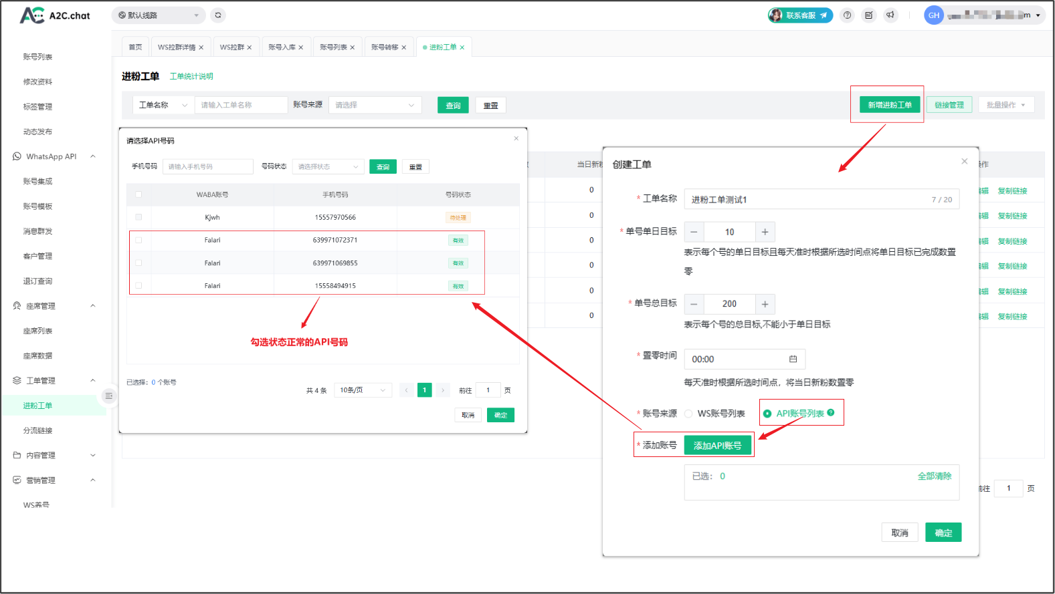Click the 置零时间 time input field
Viewport: 1055px width, 594px height.
click(x=744, y=359)
